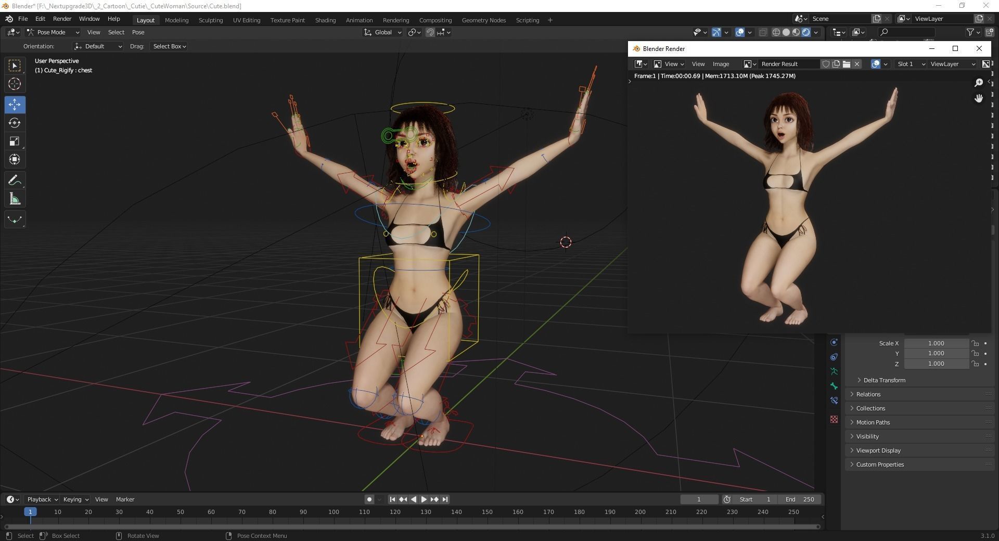Click the Blender logo menu icon
The image size is (999, 541).
coord(9,19)
